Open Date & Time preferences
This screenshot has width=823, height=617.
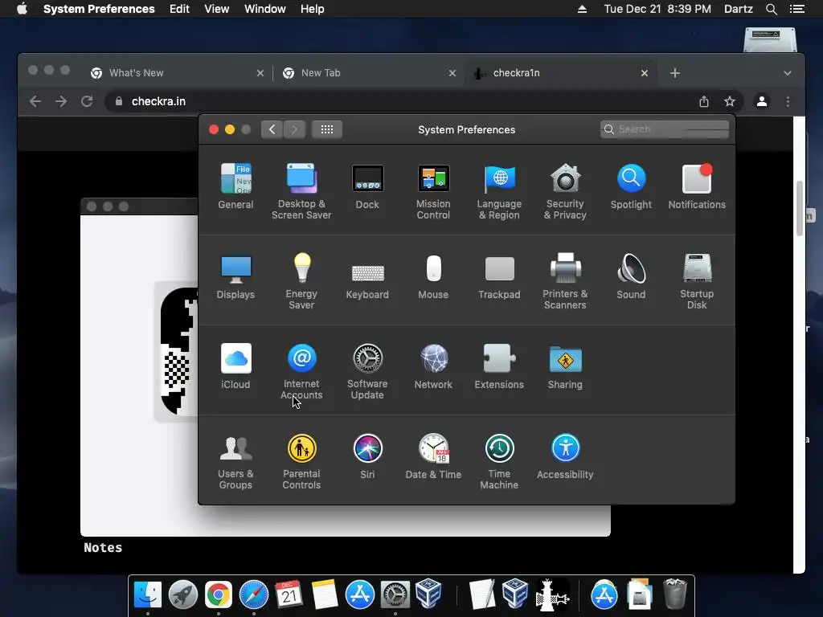433,456
